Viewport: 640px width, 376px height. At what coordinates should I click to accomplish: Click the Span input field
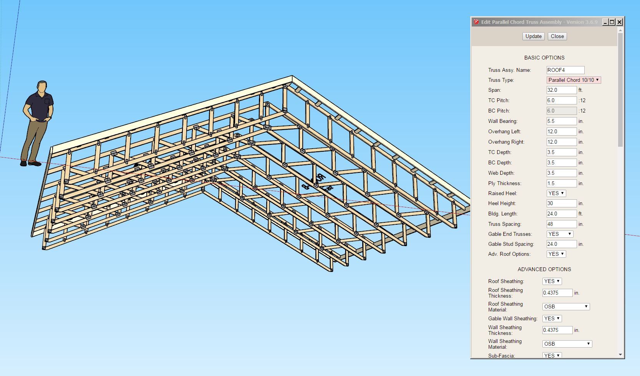click(562, 90)
